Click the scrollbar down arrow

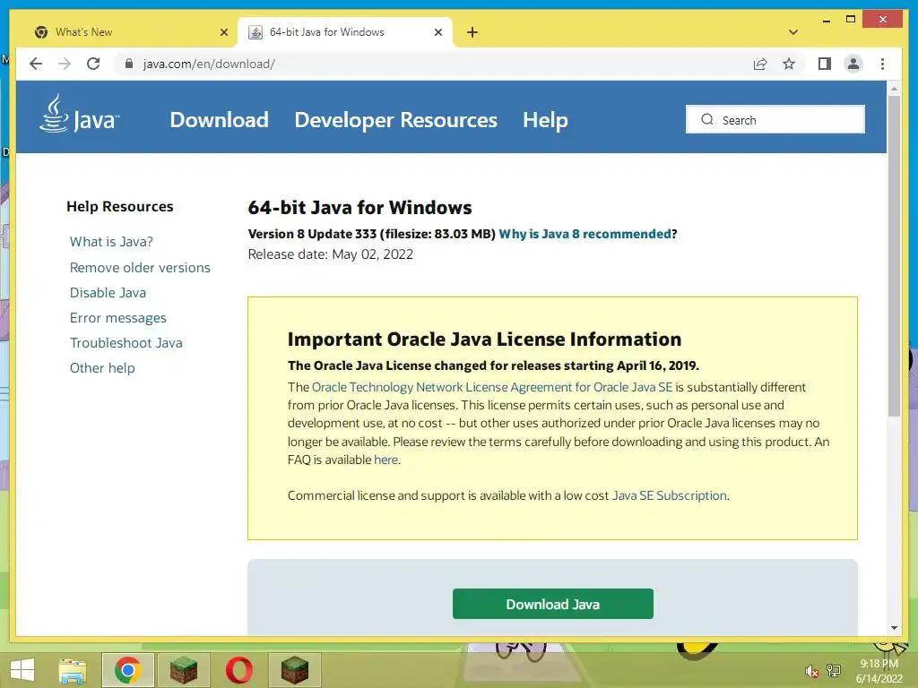pos(894,628)
